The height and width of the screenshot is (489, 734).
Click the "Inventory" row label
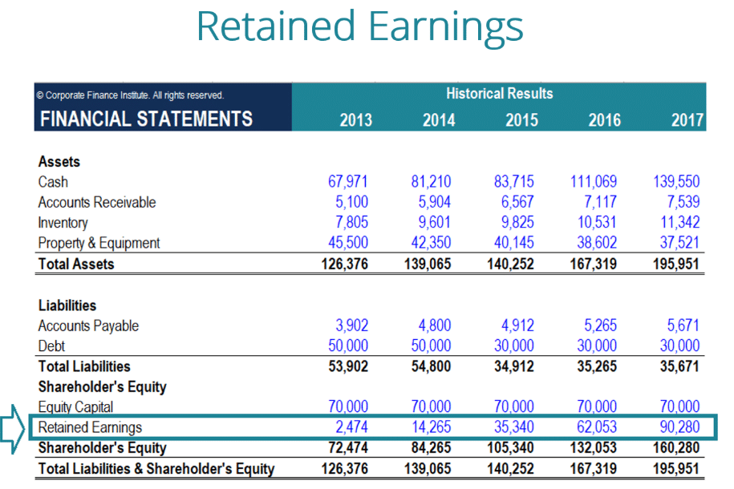[x=63, y=223]
